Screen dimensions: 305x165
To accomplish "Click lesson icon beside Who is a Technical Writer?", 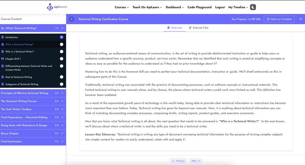I will (3, 52).
